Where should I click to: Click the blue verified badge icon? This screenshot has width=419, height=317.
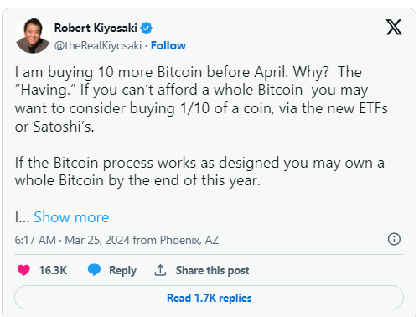(x=146, y=28)
